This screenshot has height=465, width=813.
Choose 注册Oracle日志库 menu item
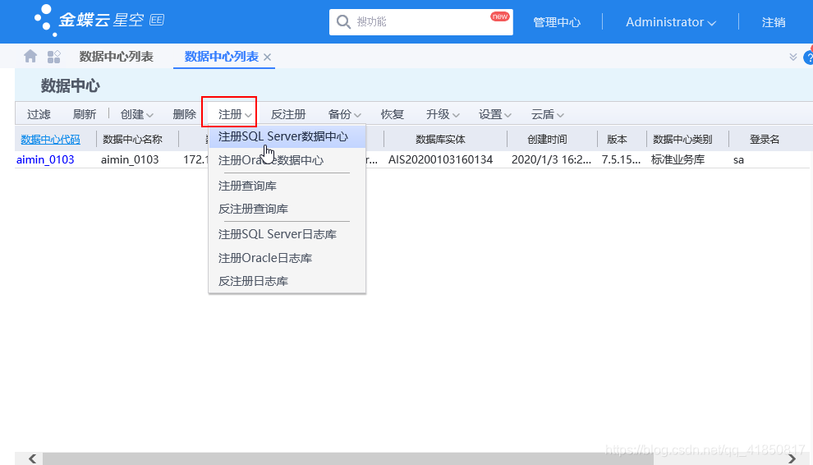[287, 257]
